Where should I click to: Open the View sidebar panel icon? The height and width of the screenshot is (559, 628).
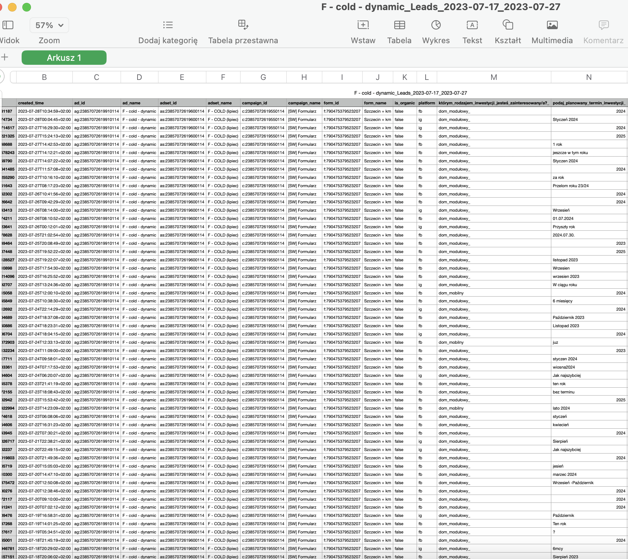pyautogui.click(x=8, y=25)
